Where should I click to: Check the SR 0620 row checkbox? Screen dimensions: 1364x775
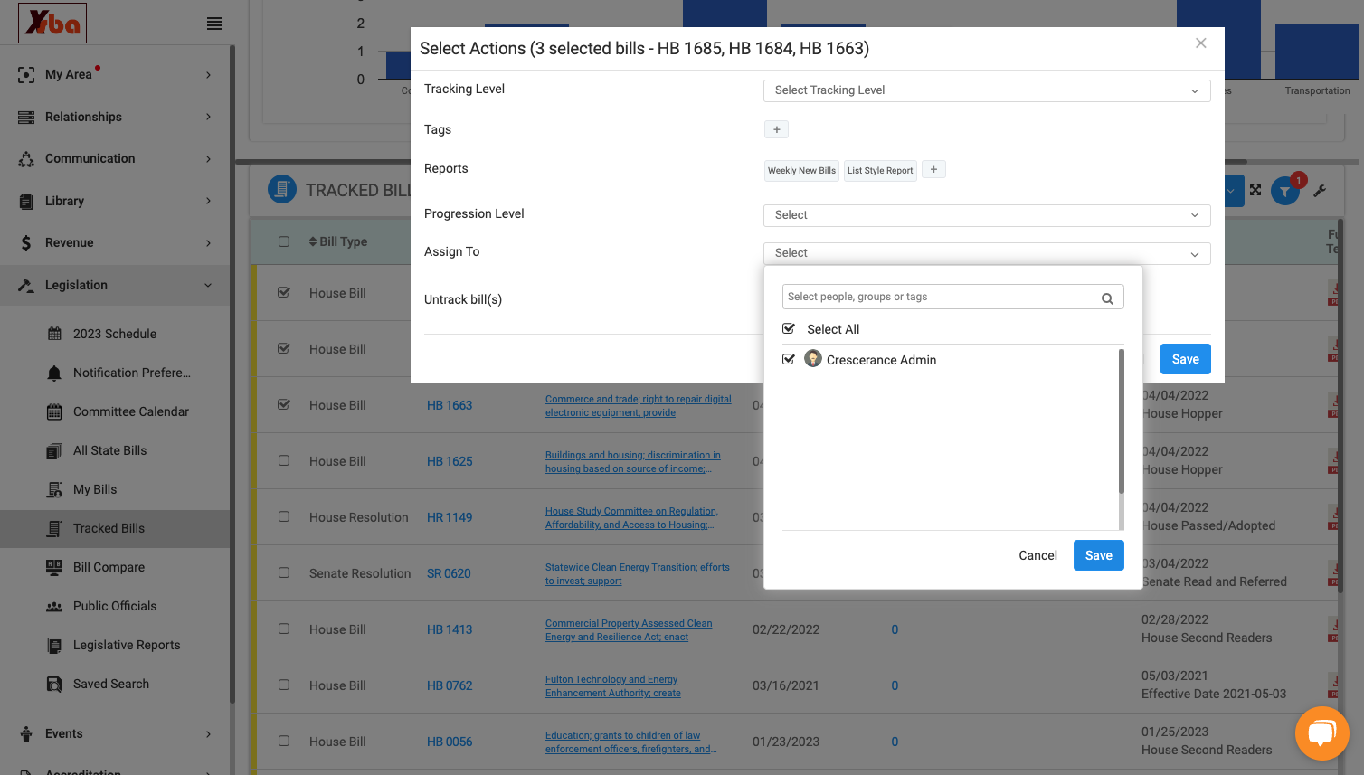(284, 572)
